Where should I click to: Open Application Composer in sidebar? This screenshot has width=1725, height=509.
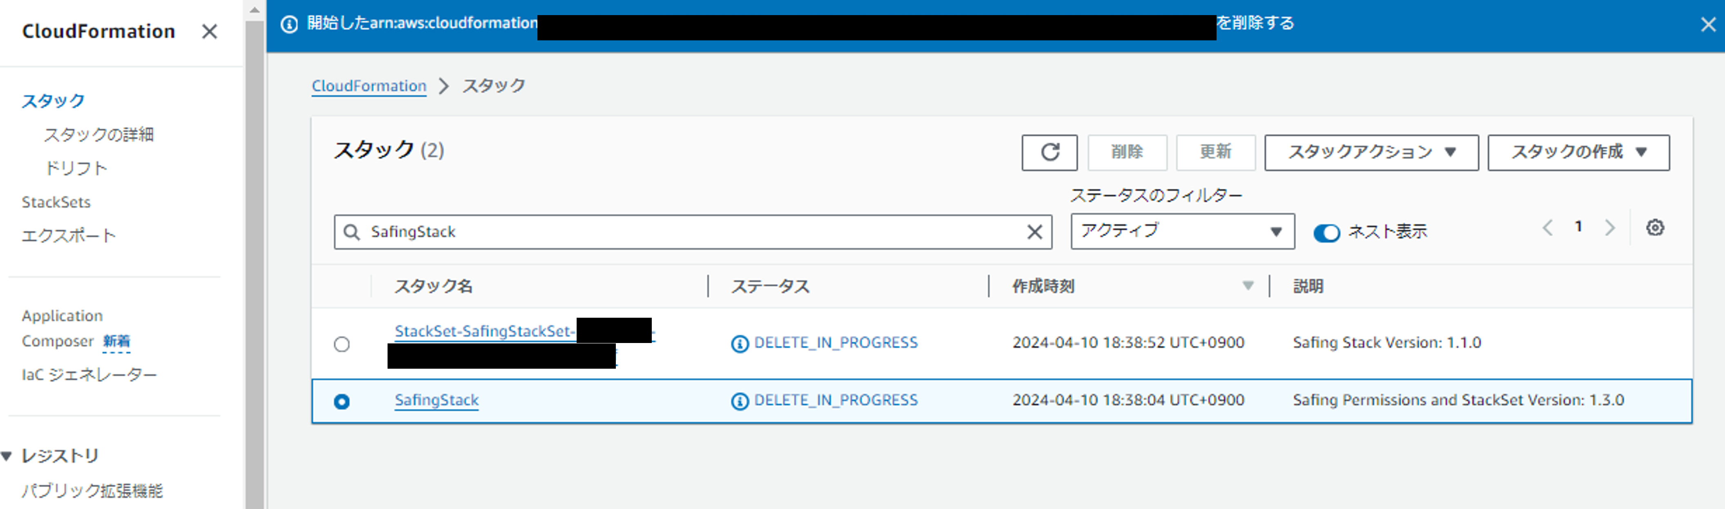coord(62,328)
